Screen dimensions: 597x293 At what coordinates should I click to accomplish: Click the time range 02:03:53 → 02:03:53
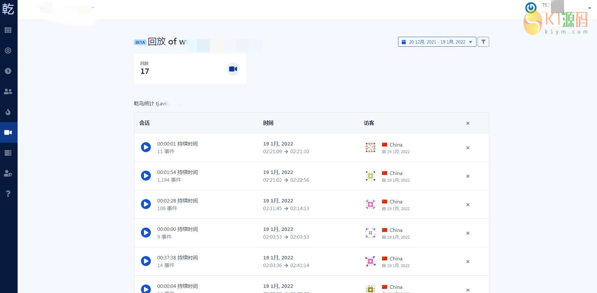pyautogui.click(x=286, y=237)
